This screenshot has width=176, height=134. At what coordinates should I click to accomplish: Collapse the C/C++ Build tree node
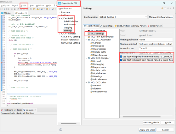click(60, 18)
